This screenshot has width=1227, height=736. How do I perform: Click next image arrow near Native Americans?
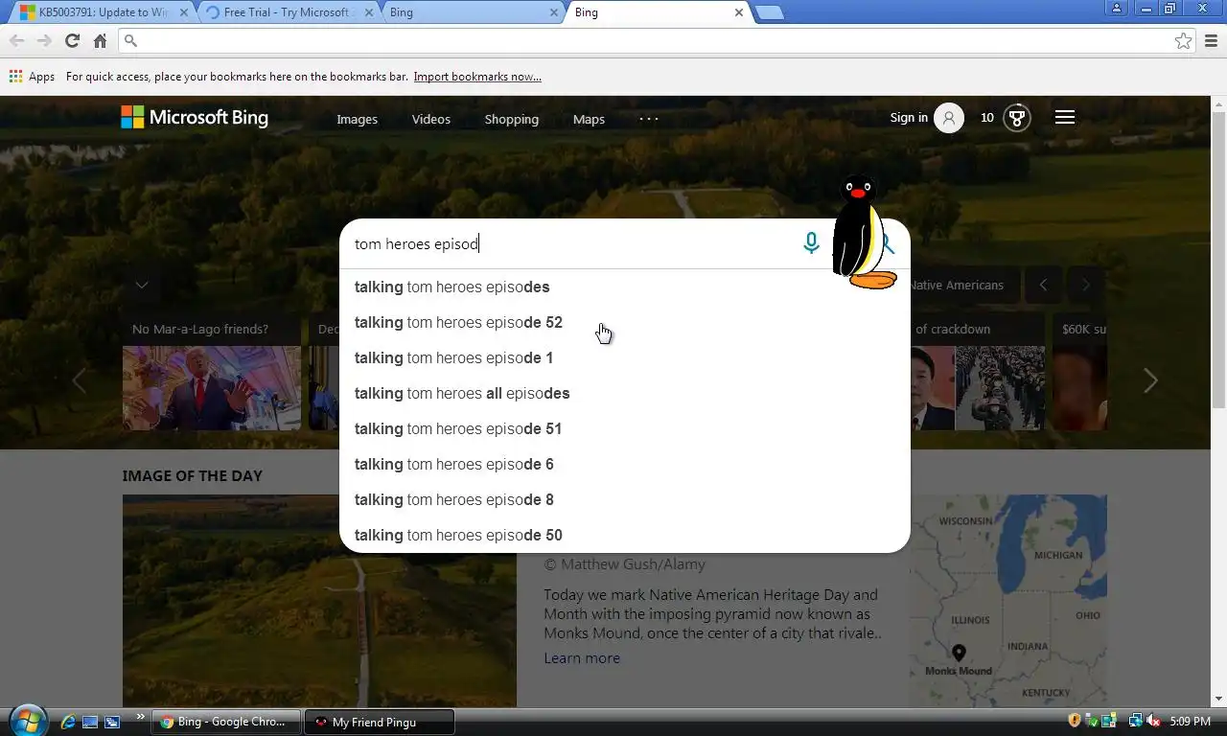coord(1085,285)
